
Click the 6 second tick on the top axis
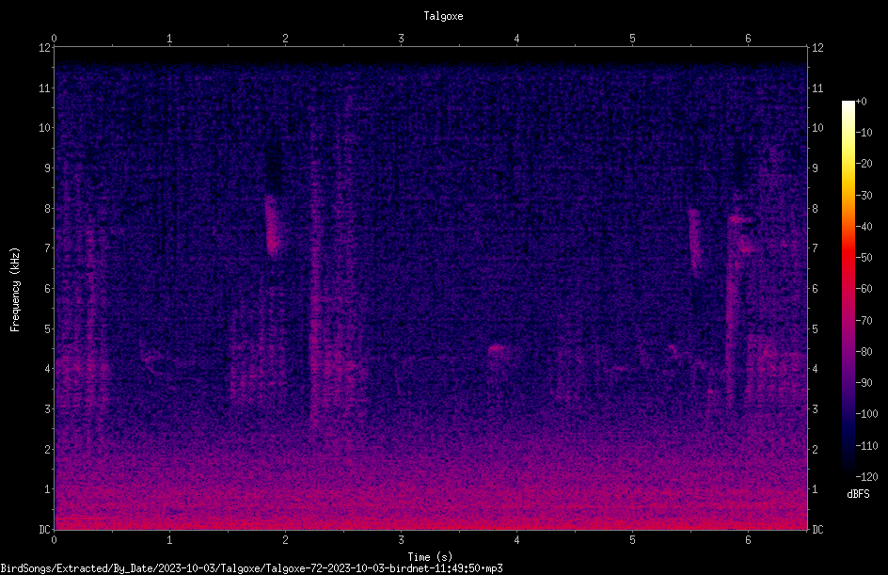748,39
